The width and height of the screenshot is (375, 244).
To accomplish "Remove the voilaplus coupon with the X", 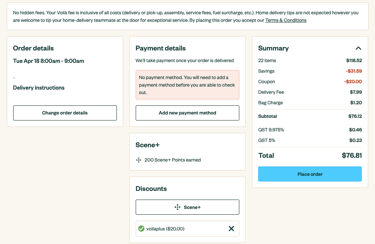I will pyautogui.click(x=231, y=229).
